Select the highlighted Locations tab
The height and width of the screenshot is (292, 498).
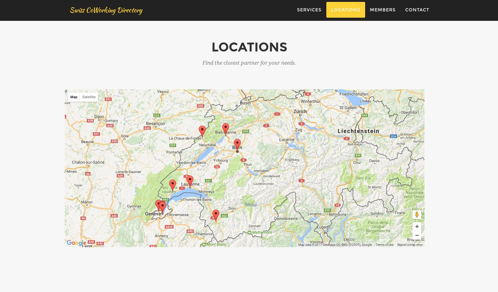[x=345, y=10]
